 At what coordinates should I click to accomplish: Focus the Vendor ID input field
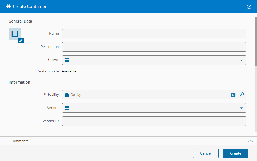tap(154, 121)
